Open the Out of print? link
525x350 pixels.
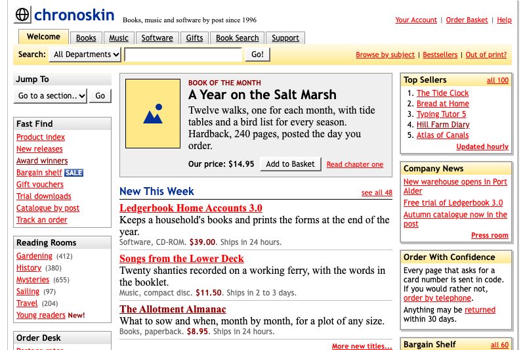(486, 55)
